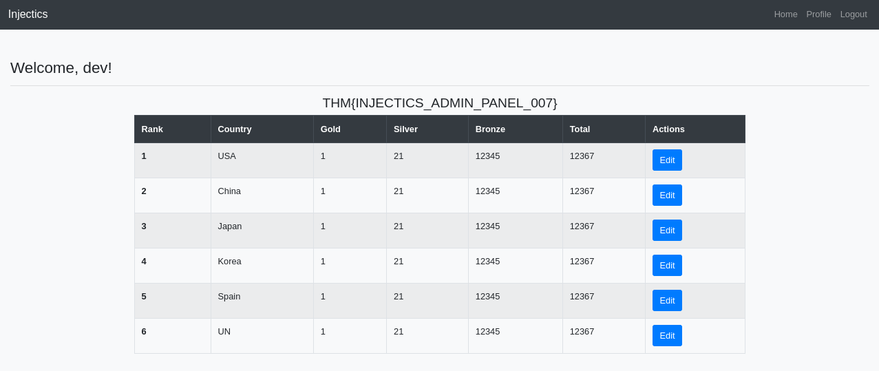Edit the USA row
The image size is (879, 371).
(667, 160)
